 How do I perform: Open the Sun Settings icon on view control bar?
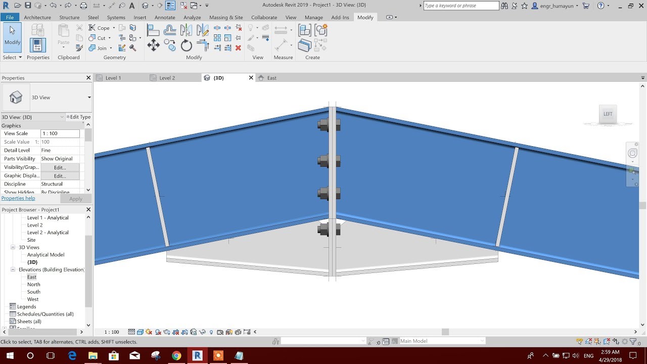(148, 332)
